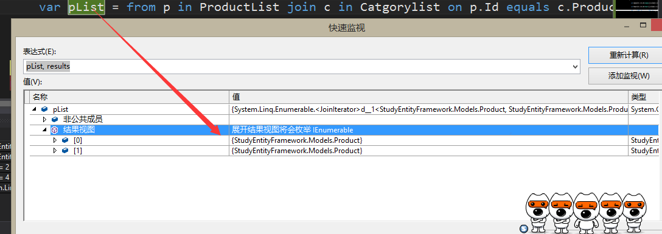Click the 值 column header
The height and width of the screenshot is (234, 662).
[428, 97]
